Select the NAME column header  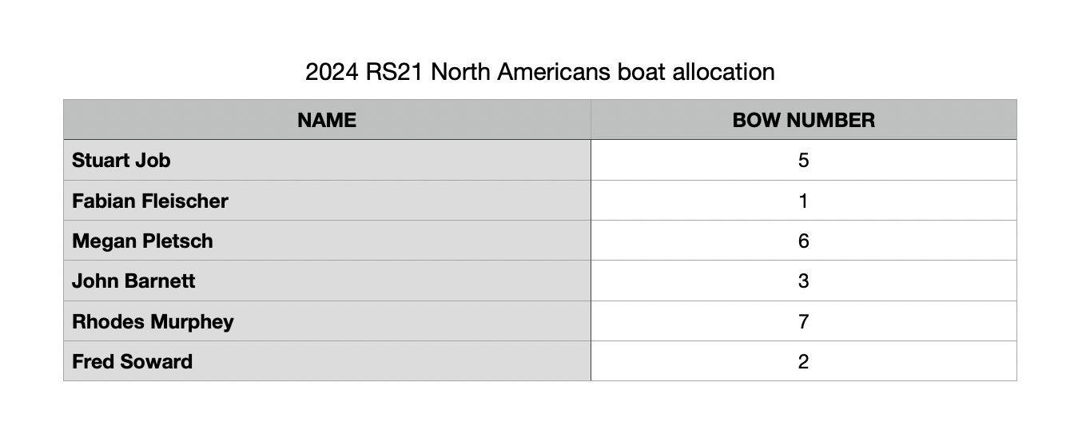pyautogui.click(x=327, y=120)
